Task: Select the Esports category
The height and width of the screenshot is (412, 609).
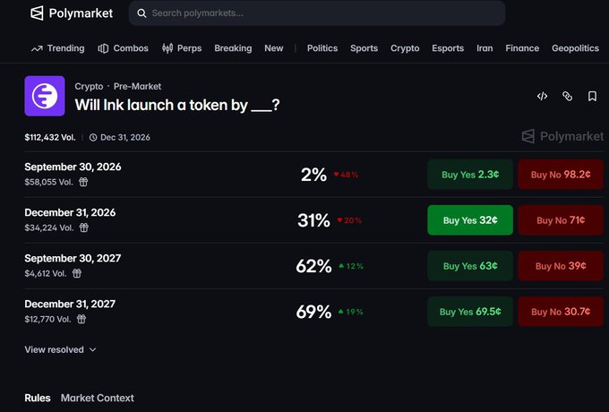Action: pos(448,48)
